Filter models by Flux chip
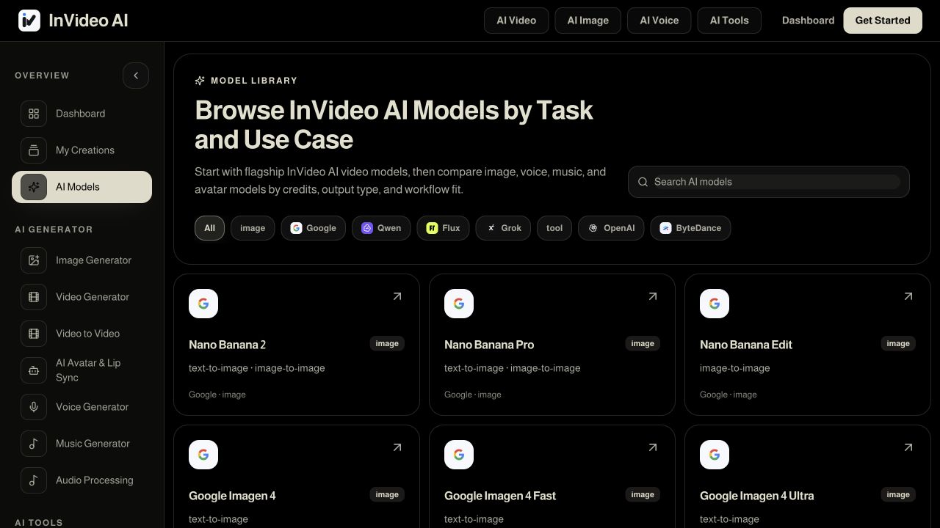The width and height of the screenshot is (940, 528). click(443, 228)
